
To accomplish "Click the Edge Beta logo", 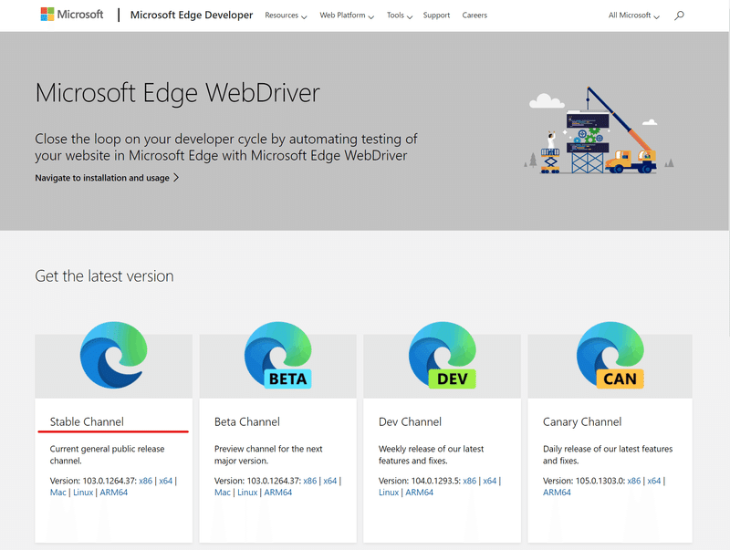I will [x=277, y=356].
